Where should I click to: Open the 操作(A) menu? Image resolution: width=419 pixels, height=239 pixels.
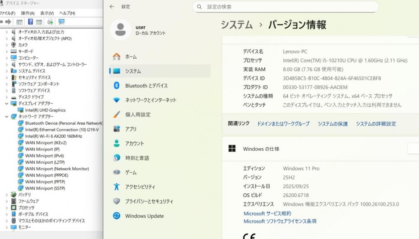(x=28, y=13)
